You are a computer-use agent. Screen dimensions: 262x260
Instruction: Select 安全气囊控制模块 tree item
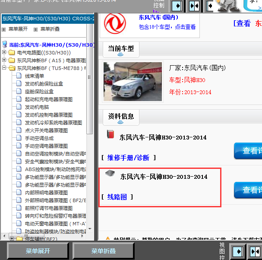tap(55, 162)
